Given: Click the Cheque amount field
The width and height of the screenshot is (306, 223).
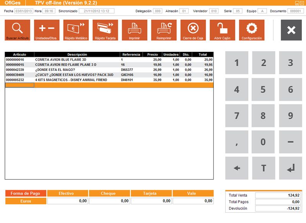Looking at the screenshot, I should point(109,201).
